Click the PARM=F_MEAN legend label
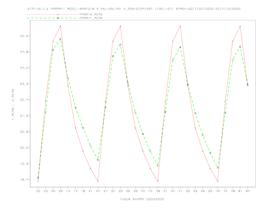Image resolution: width=270 pixels, height=208 pixels. pyautogui.click(x=91, y=18)
